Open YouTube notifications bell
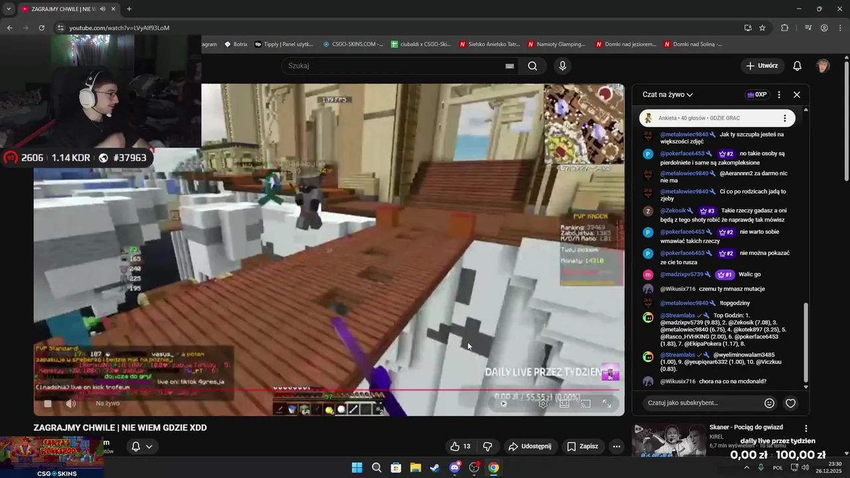The image size is (850, 478). coord(798,66)
